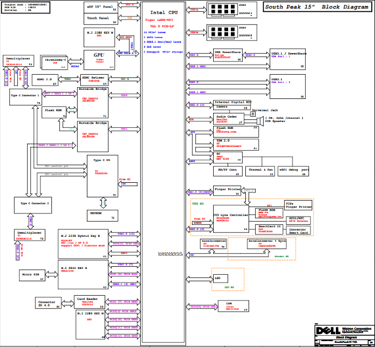Viewport: 375px width, 347px height.
Task: Click the 'HDMI 2.0' block
Action: [x=45, y=80]
